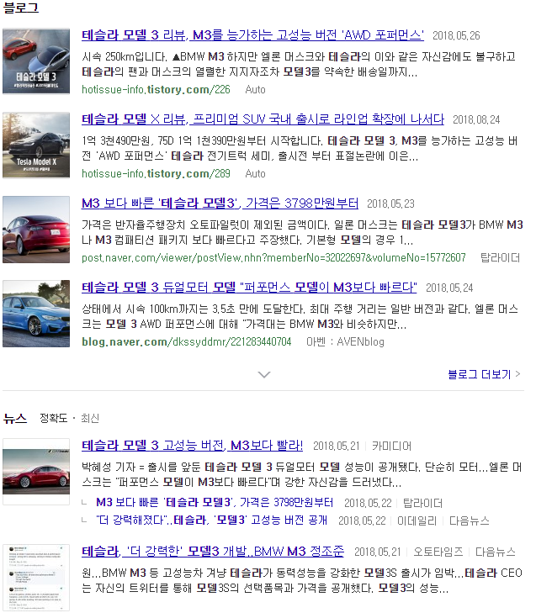Open news article '테슬라, 더 강력한 모델3 개발..BMW M3 정조준'

pos(212,552)
